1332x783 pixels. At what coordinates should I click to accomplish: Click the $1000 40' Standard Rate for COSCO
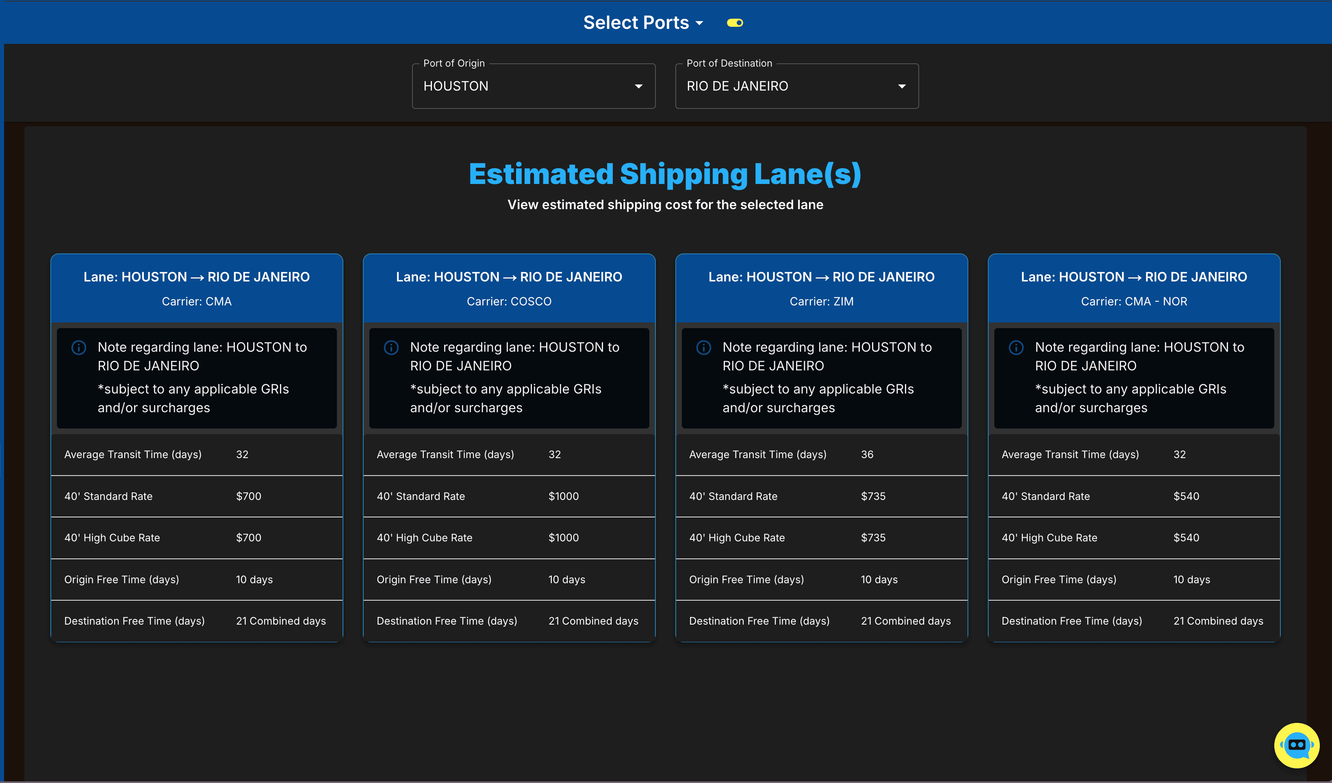564,496
